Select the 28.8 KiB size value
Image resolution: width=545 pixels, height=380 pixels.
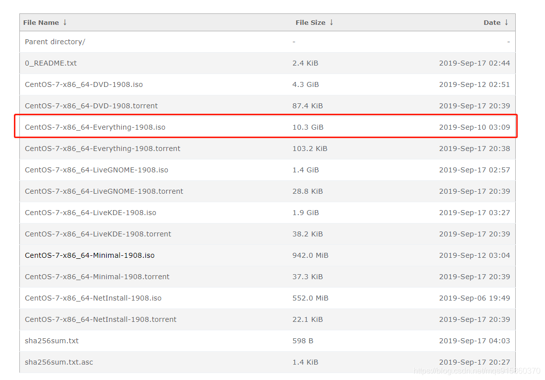(308, 191)
